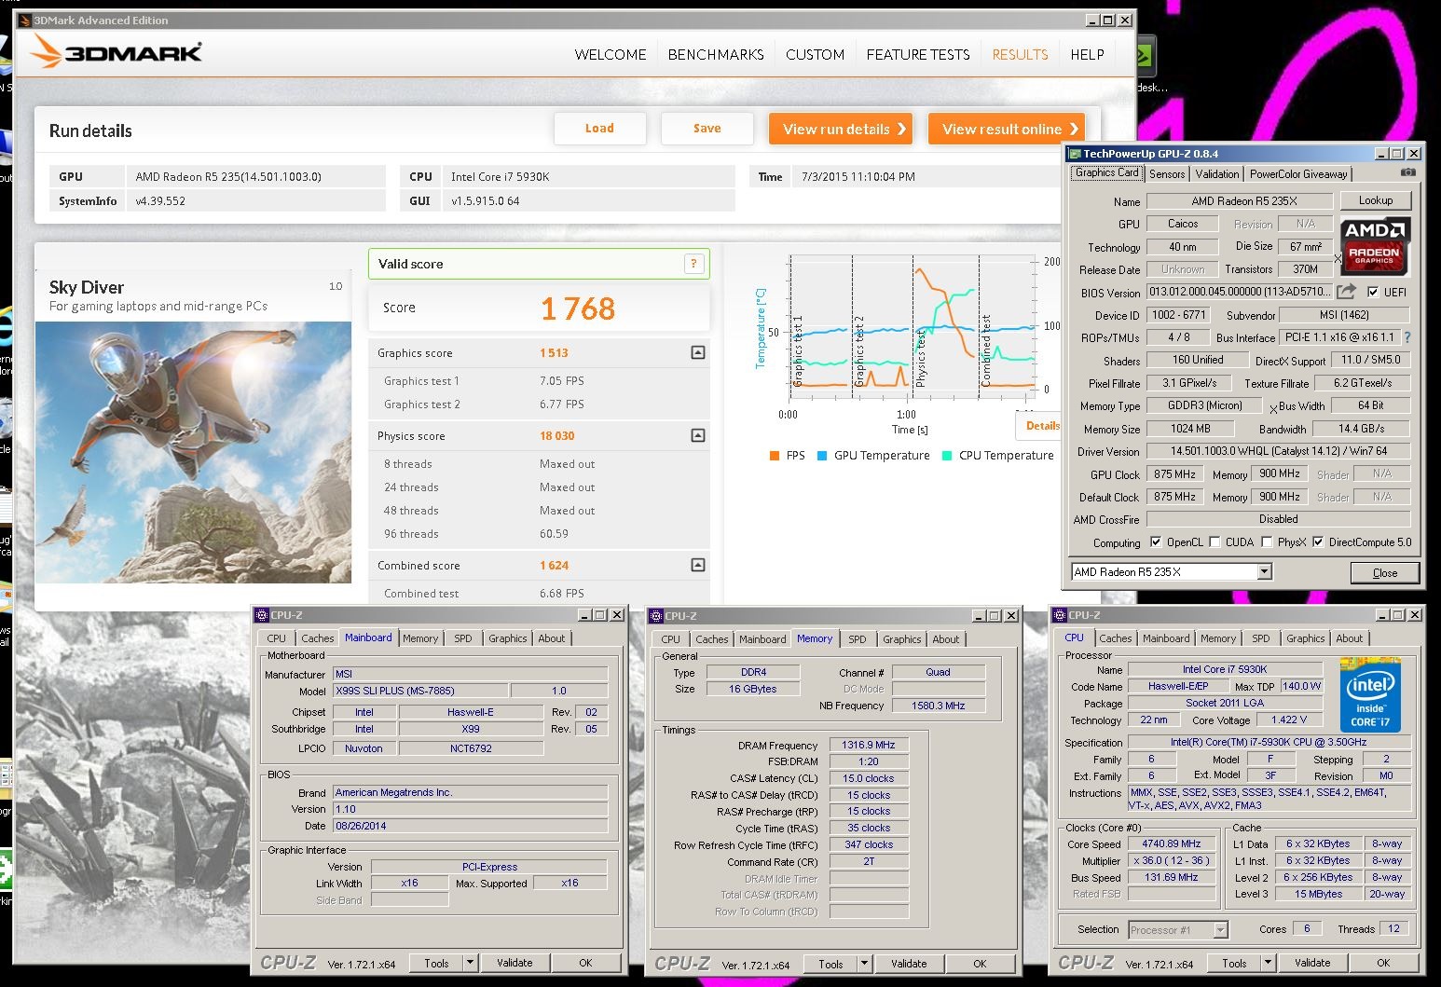Click the Close button in GPU-Z

pos(1385,572)
